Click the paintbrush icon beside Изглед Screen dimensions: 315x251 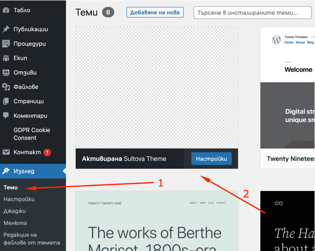pos(6,171)
